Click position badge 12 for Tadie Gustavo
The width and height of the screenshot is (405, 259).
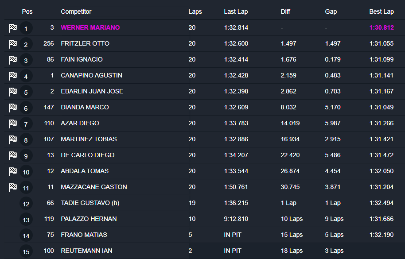pos(26,204)
